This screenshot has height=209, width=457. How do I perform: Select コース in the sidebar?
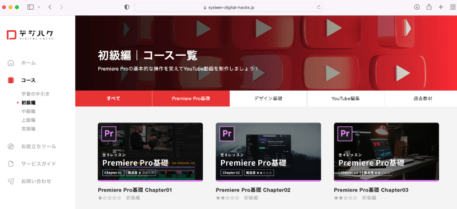pyautogui.click(x=28, y=80)
